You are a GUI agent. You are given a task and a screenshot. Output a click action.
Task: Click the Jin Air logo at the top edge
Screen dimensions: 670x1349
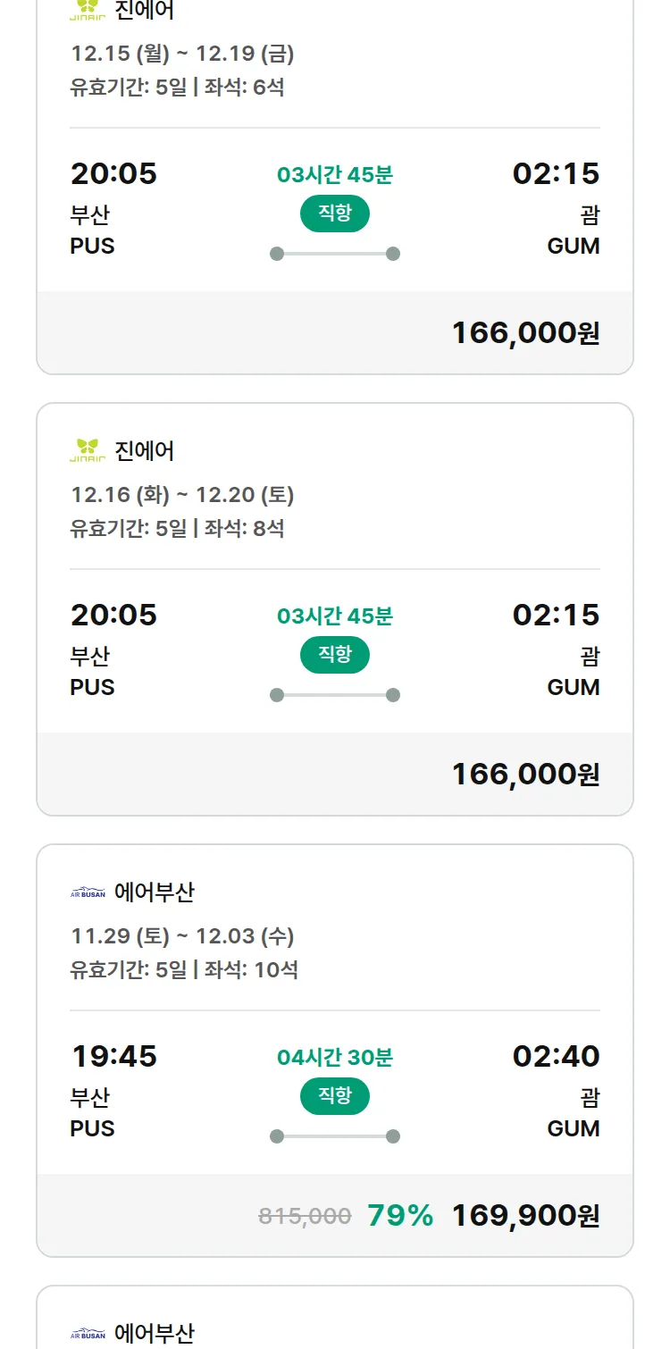pyautogui.click(x=88, y=11)
